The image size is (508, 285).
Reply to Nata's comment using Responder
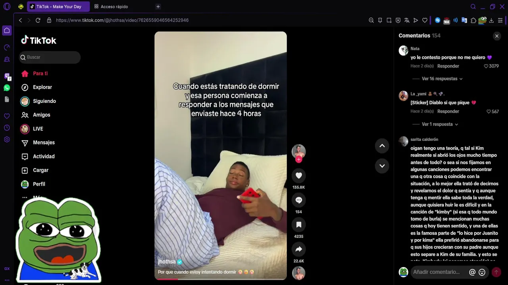tap(448, 66)
